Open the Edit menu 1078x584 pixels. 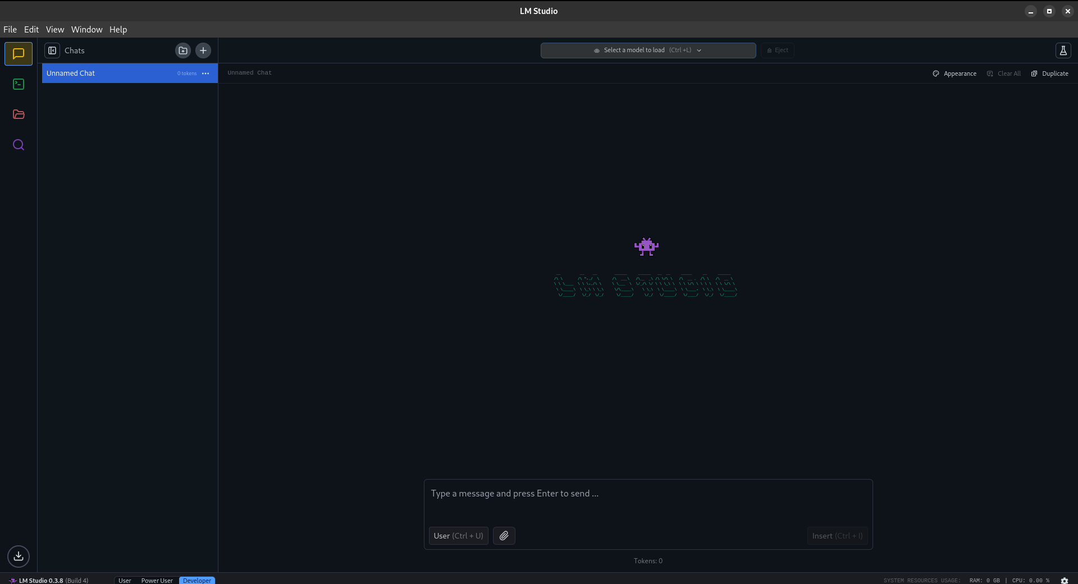click(x=31, y=30)
